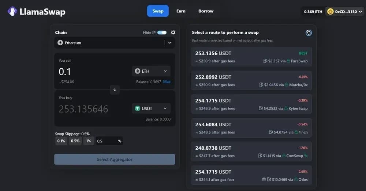Image resolution: width=366 pixels, height=191 pixels.
Task: Click the swap direction arrow between tokens
Action: tap(115, 90)
